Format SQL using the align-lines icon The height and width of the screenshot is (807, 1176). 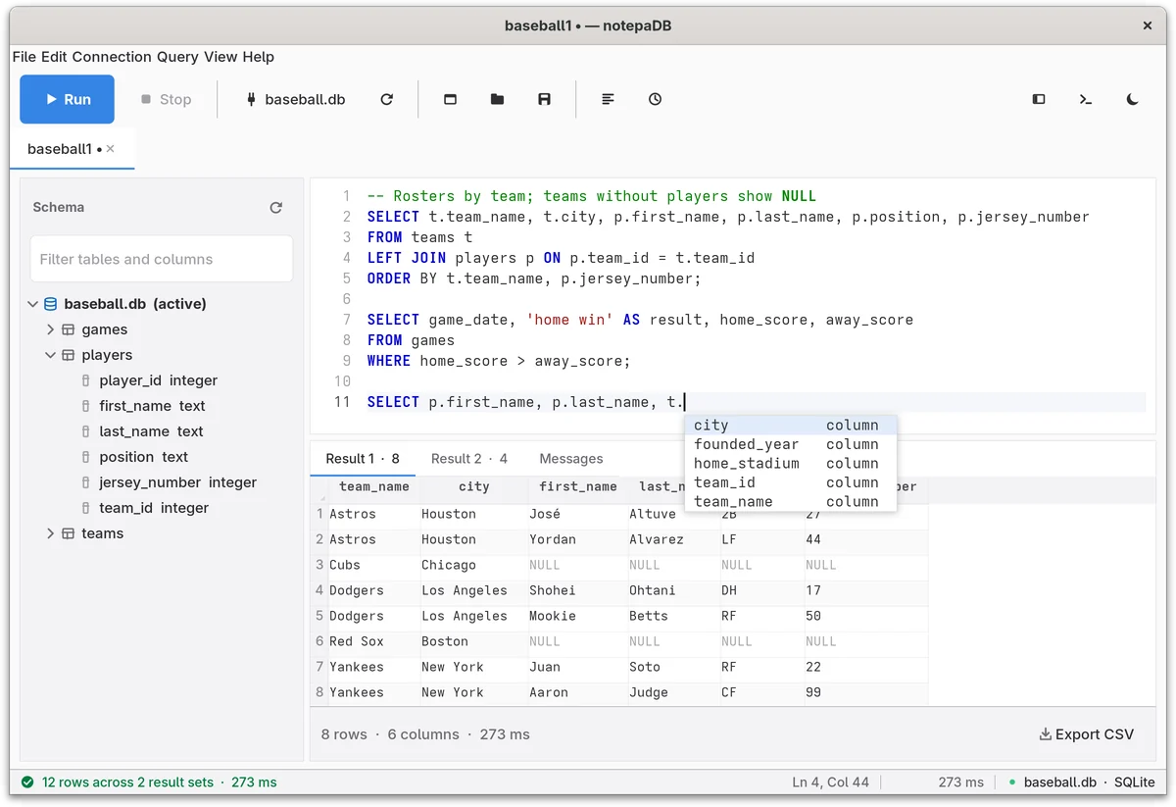coord(609,99)
